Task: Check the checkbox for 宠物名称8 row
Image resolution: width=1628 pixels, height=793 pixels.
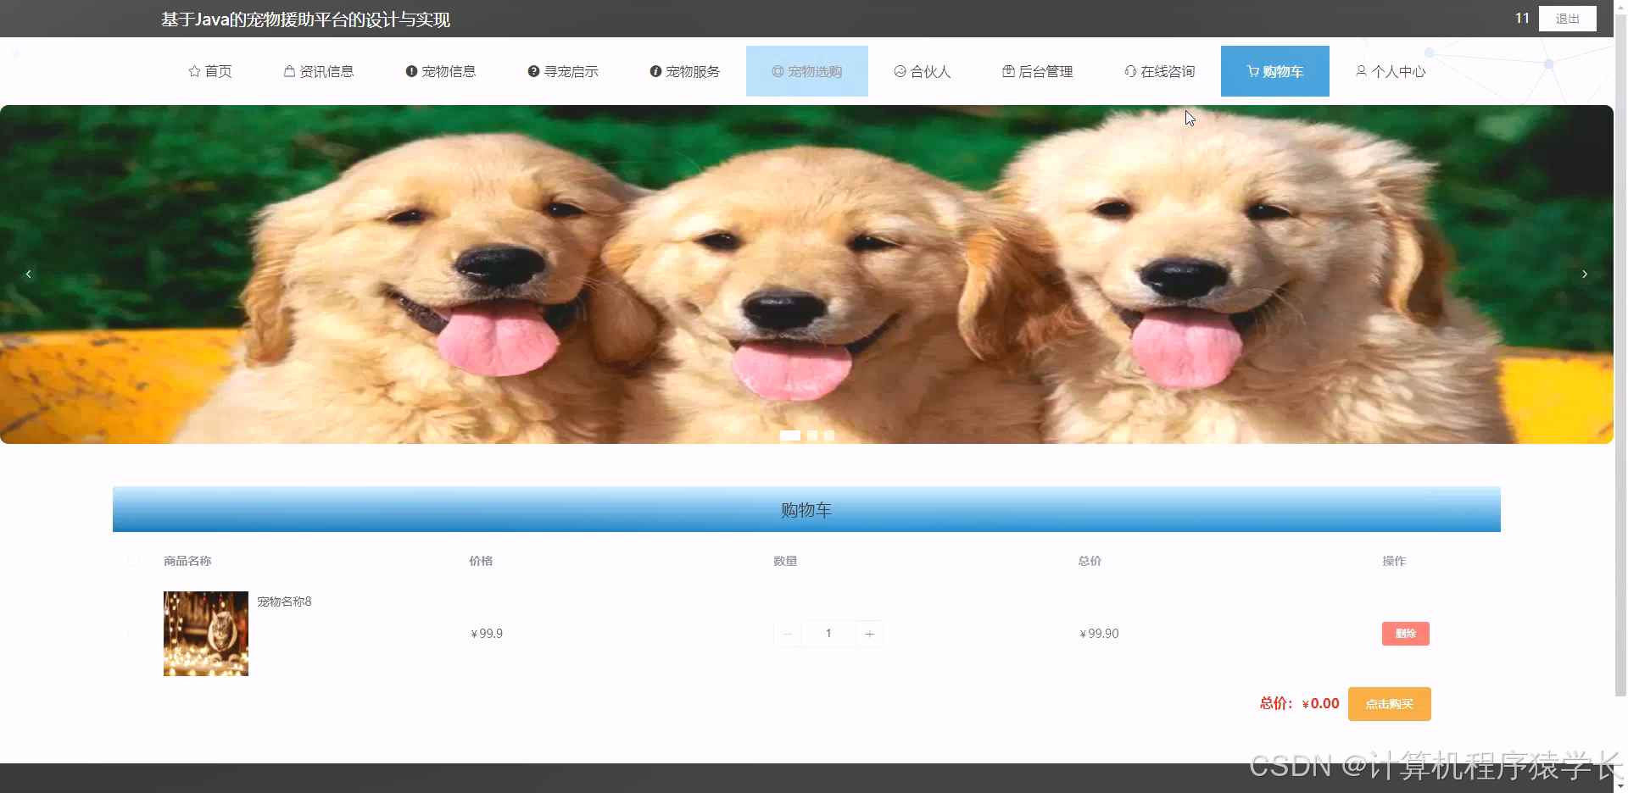Action: click(x=133, y=634)
